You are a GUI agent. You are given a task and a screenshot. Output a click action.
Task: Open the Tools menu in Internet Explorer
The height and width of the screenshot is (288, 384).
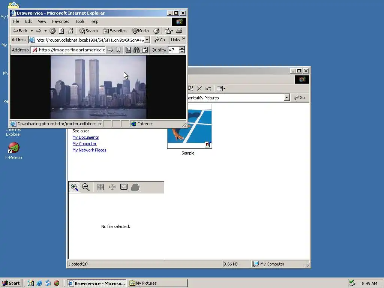[x=79, y=21]
